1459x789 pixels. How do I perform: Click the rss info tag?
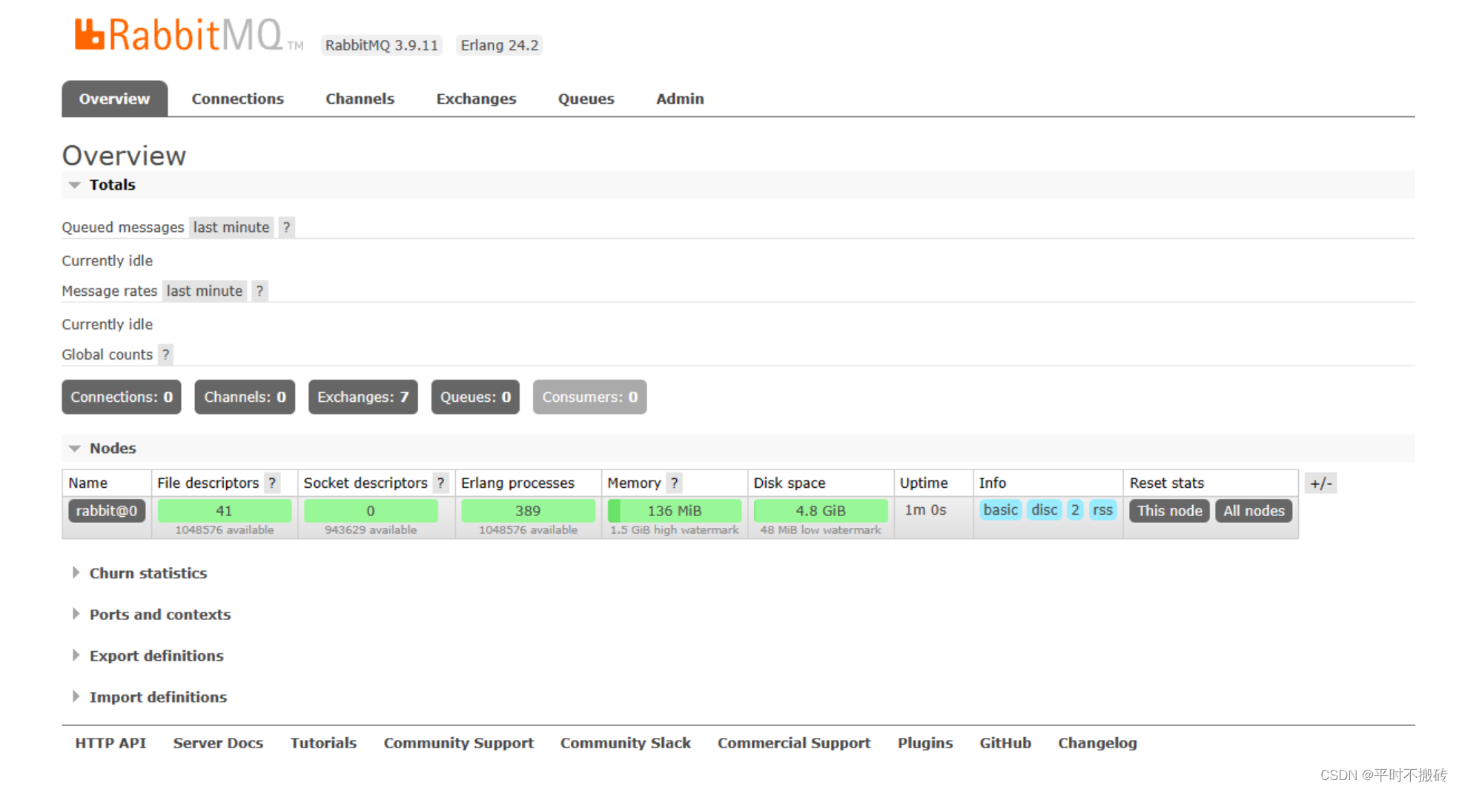pos(1102,510)
